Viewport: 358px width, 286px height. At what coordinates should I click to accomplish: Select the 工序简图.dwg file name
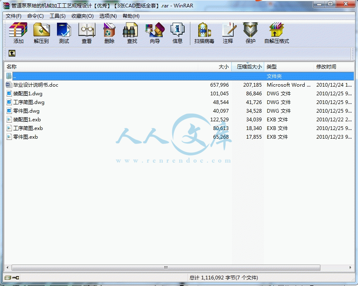(x=29, y=102)
